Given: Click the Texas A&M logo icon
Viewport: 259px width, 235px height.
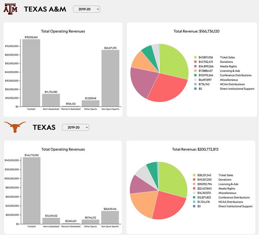Looking at the screenshot, I should [10, 9].
